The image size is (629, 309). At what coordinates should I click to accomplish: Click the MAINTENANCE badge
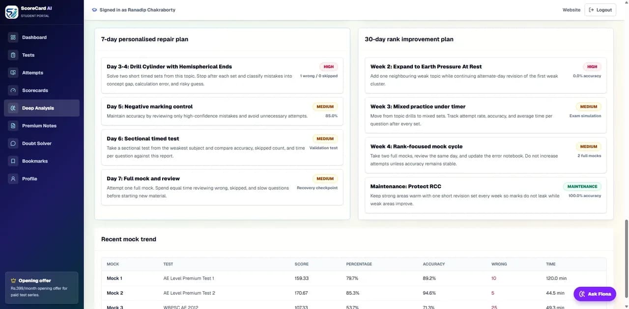582,187
